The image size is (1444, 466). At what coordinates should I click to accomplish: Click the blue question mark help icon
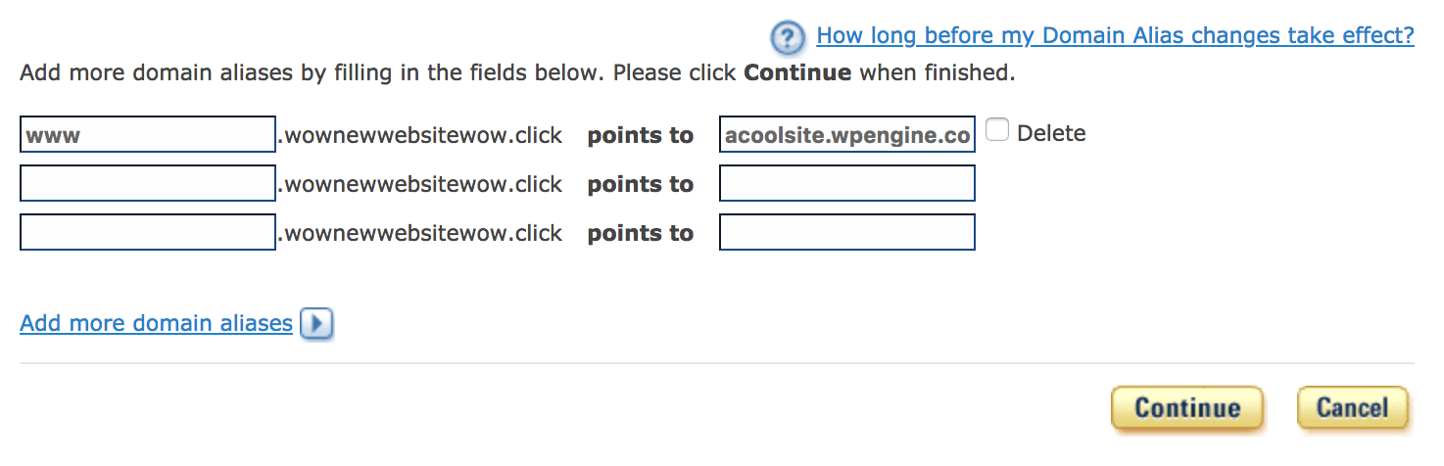[788, 37]
